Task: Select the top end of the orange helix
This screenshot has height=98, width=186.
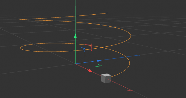Action: (107, 13)
